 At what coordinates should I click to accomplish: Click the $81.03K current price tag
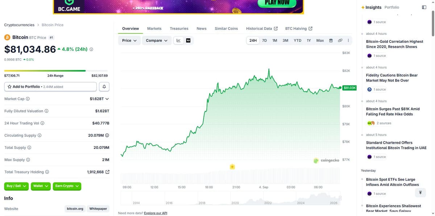pyautogui.click(x=349, y=88)
